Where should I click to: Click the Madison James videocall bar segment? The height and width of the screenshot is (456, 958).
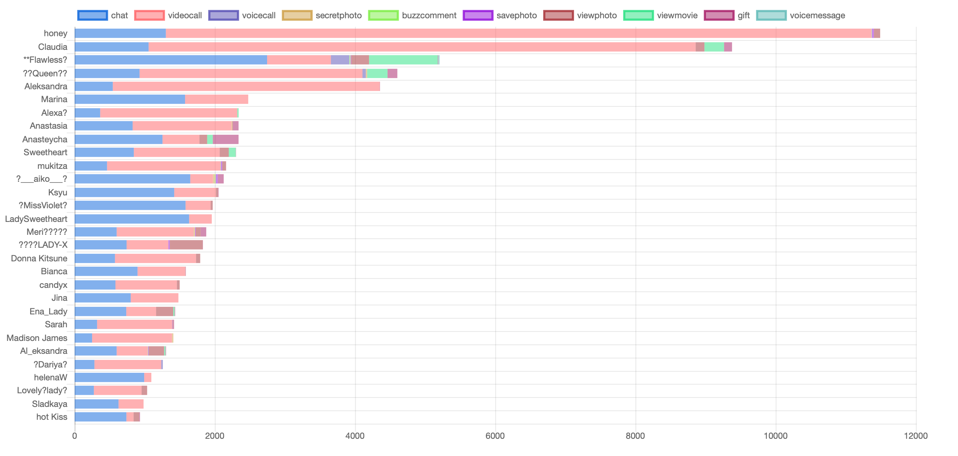(132, 338)
